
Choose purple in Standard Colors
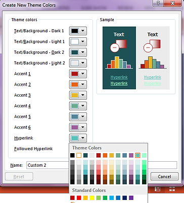(x=131, y=198)
